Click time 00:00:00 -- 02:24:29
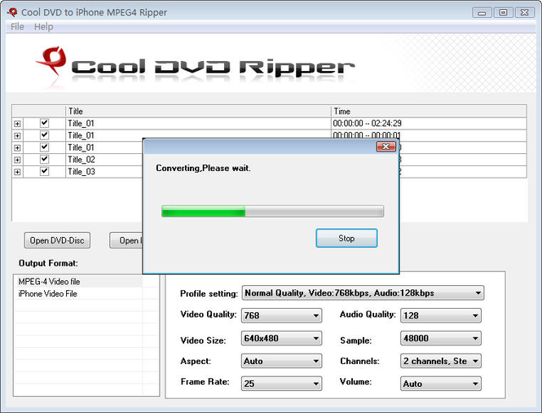Image resolution: width=542 pixels, height=413 pixels. 367,123
